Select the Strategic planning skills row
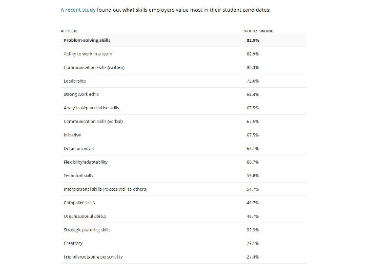This screenshot has width=369, height=277. pyautogui.click(x=87, y=230)
